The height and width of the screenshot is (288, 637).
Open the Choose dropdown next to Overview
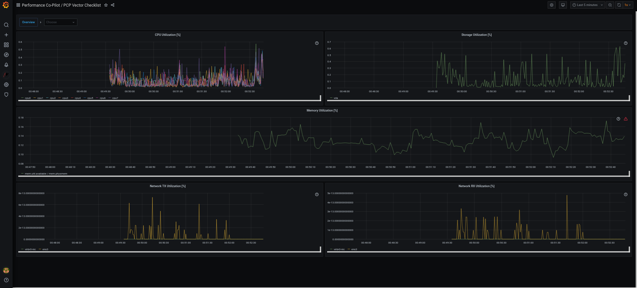[x=60, y=22]
